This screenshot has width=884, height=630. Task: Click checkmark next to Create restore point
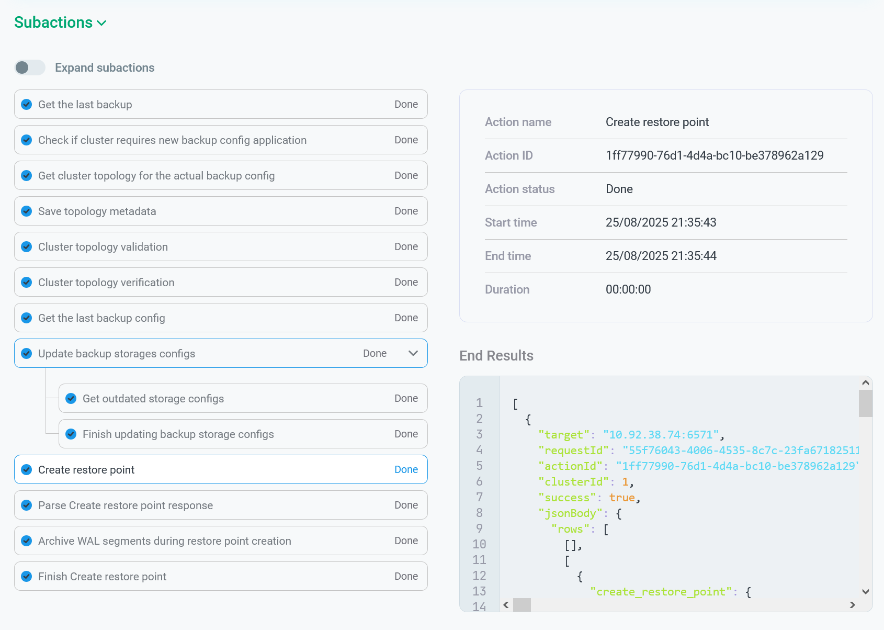pyautogui.click(x=27, y=470)
